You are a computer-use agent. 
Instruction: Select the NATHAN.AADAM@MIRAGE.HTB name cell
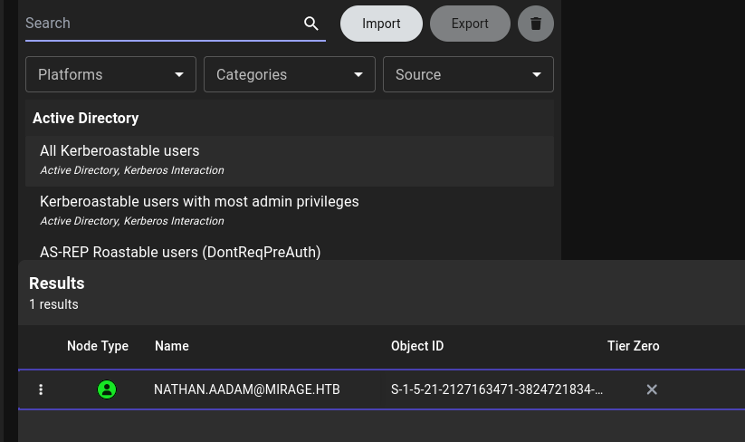click(247, 389)
